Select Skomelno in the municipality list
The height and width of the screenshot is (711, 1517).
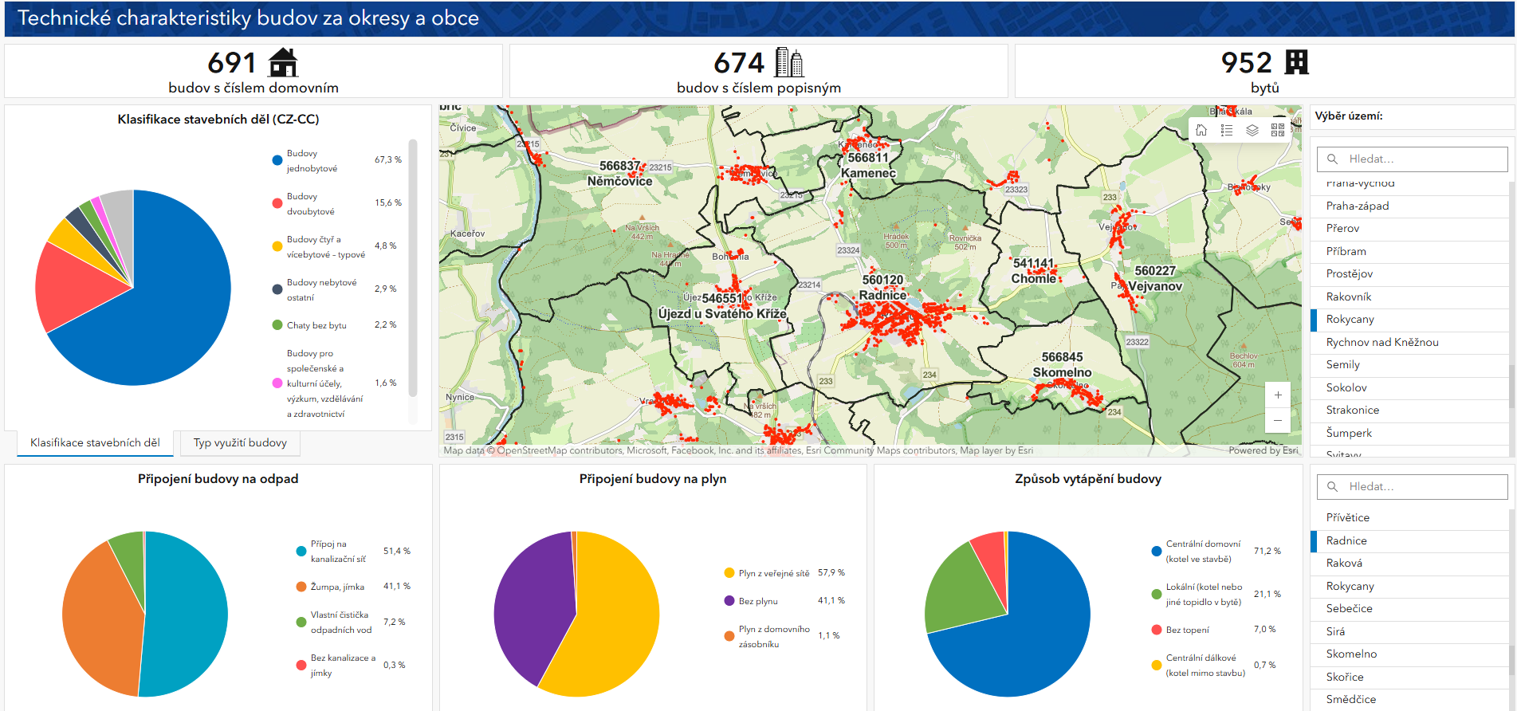click(1351, 654)
